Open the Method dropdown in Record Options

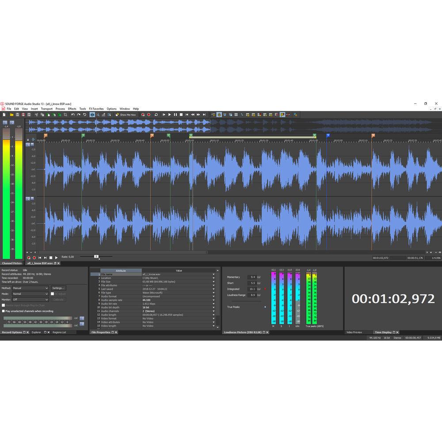point(30,288)
